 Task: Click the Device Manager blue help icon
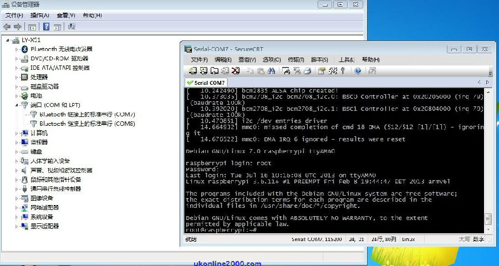pyautogui.click(x=46, y=27)
